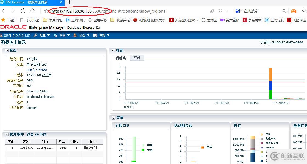The width and height of the screenshot is (307, 164).
Task: Switch to the 容器 tab
Action: [x=137, y=58]
